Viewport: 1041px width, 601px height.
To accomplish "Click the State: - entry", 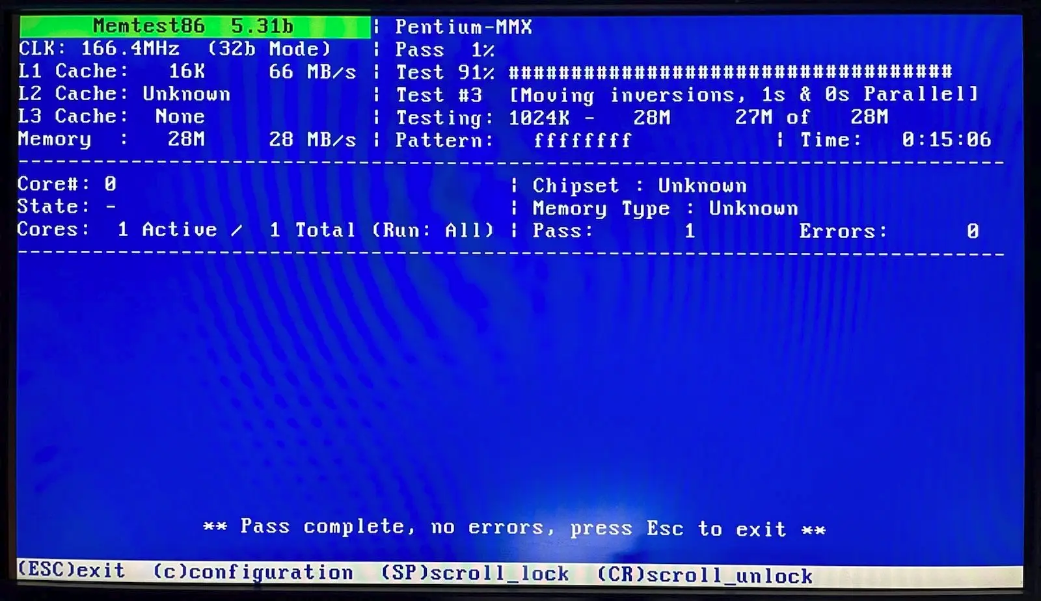I will [x=67, y=207].
